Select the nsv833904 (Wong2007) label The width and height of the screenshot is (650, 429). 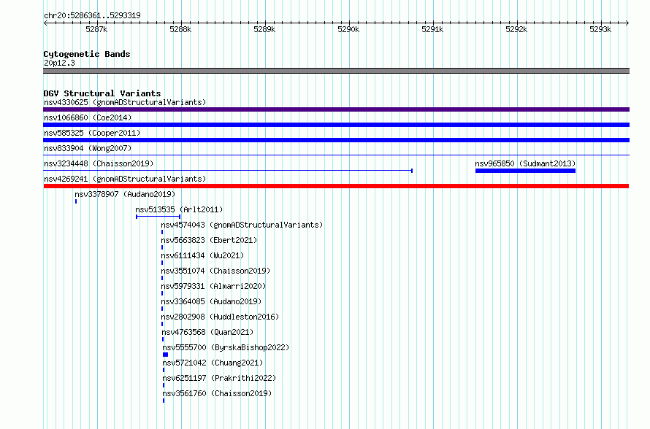(88, 148)
